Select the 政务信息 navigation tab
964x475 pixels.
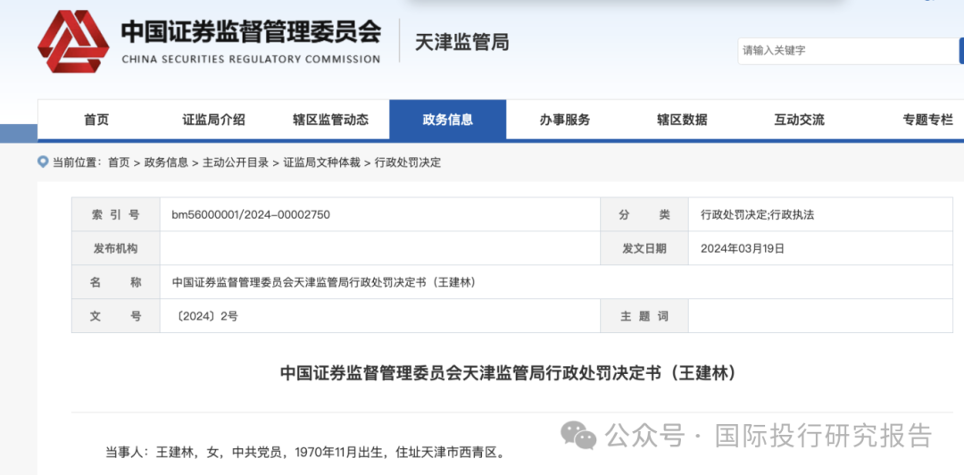[x=447, y=120]
